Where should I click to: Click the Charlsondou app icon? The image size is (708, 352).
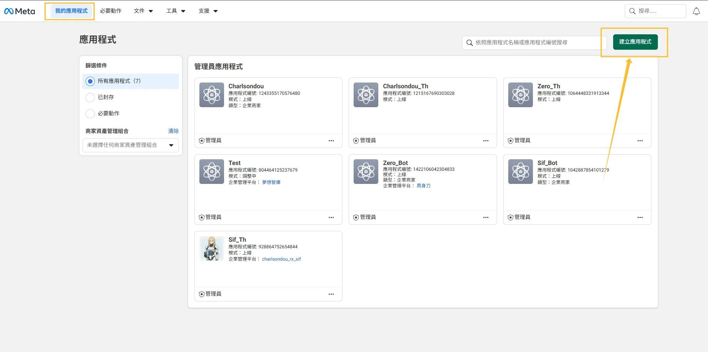pyautogui.click(x=211, y=94)
